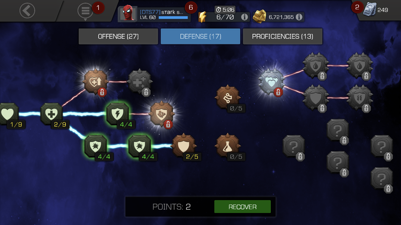The image size is (401, 225).
Task: Show energy info next to 6/70
Action: [x=245, y=17]
